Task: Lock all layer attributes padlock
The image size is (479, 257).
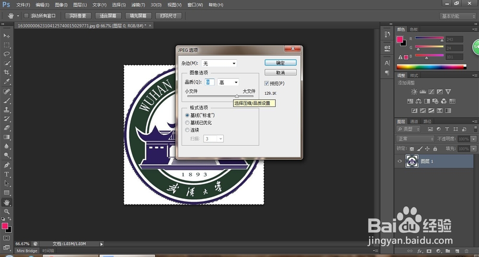Action: pos(435,149)
